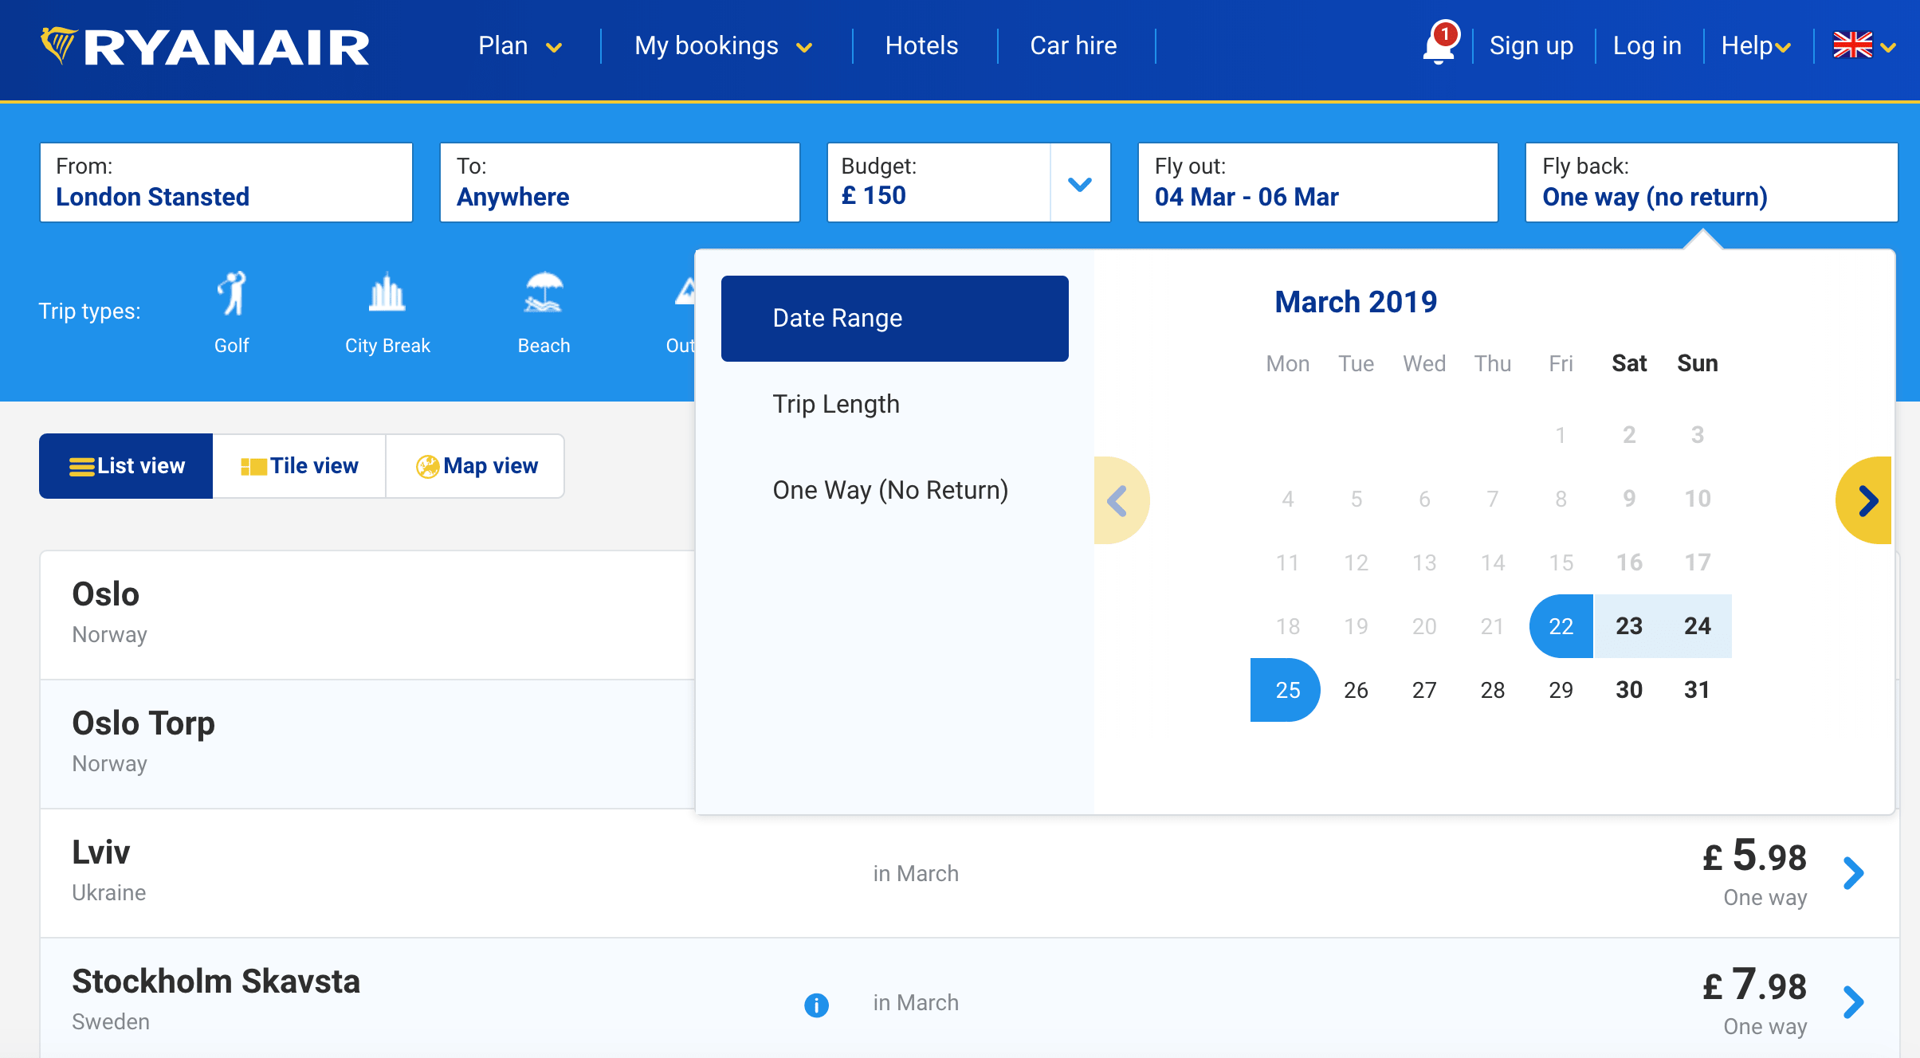Activate List view mode
The image size is (1920, 1058).
(x=127, y=466)
